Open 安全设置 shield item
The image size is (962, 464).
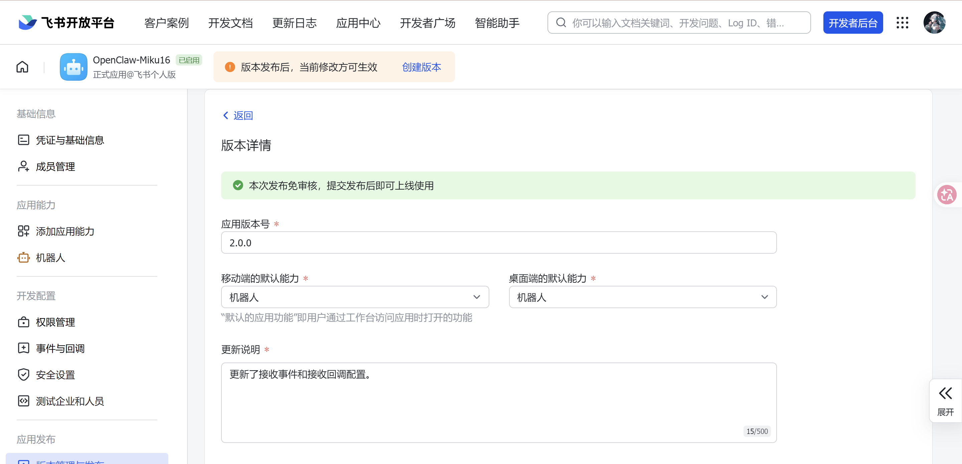point(55,375)
